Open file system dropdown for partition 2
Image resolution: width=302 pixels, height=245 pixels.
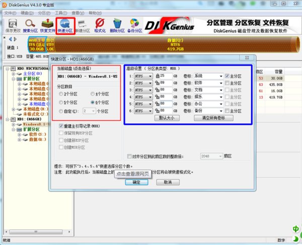(143, 83)
